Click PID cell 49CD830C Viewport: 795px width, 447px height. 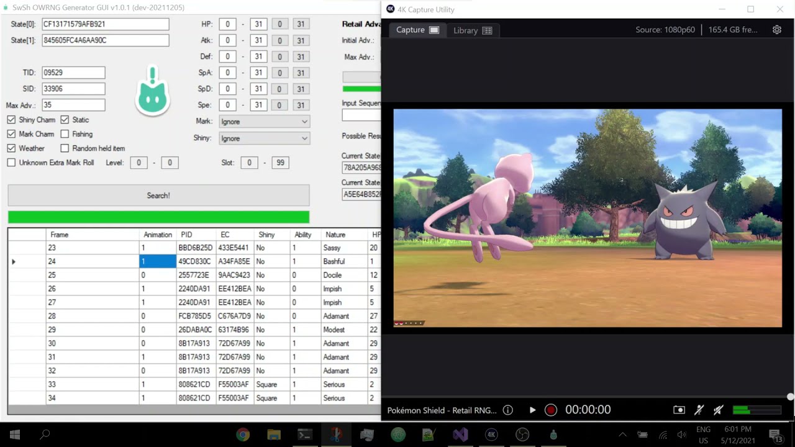tap(195, 261)
